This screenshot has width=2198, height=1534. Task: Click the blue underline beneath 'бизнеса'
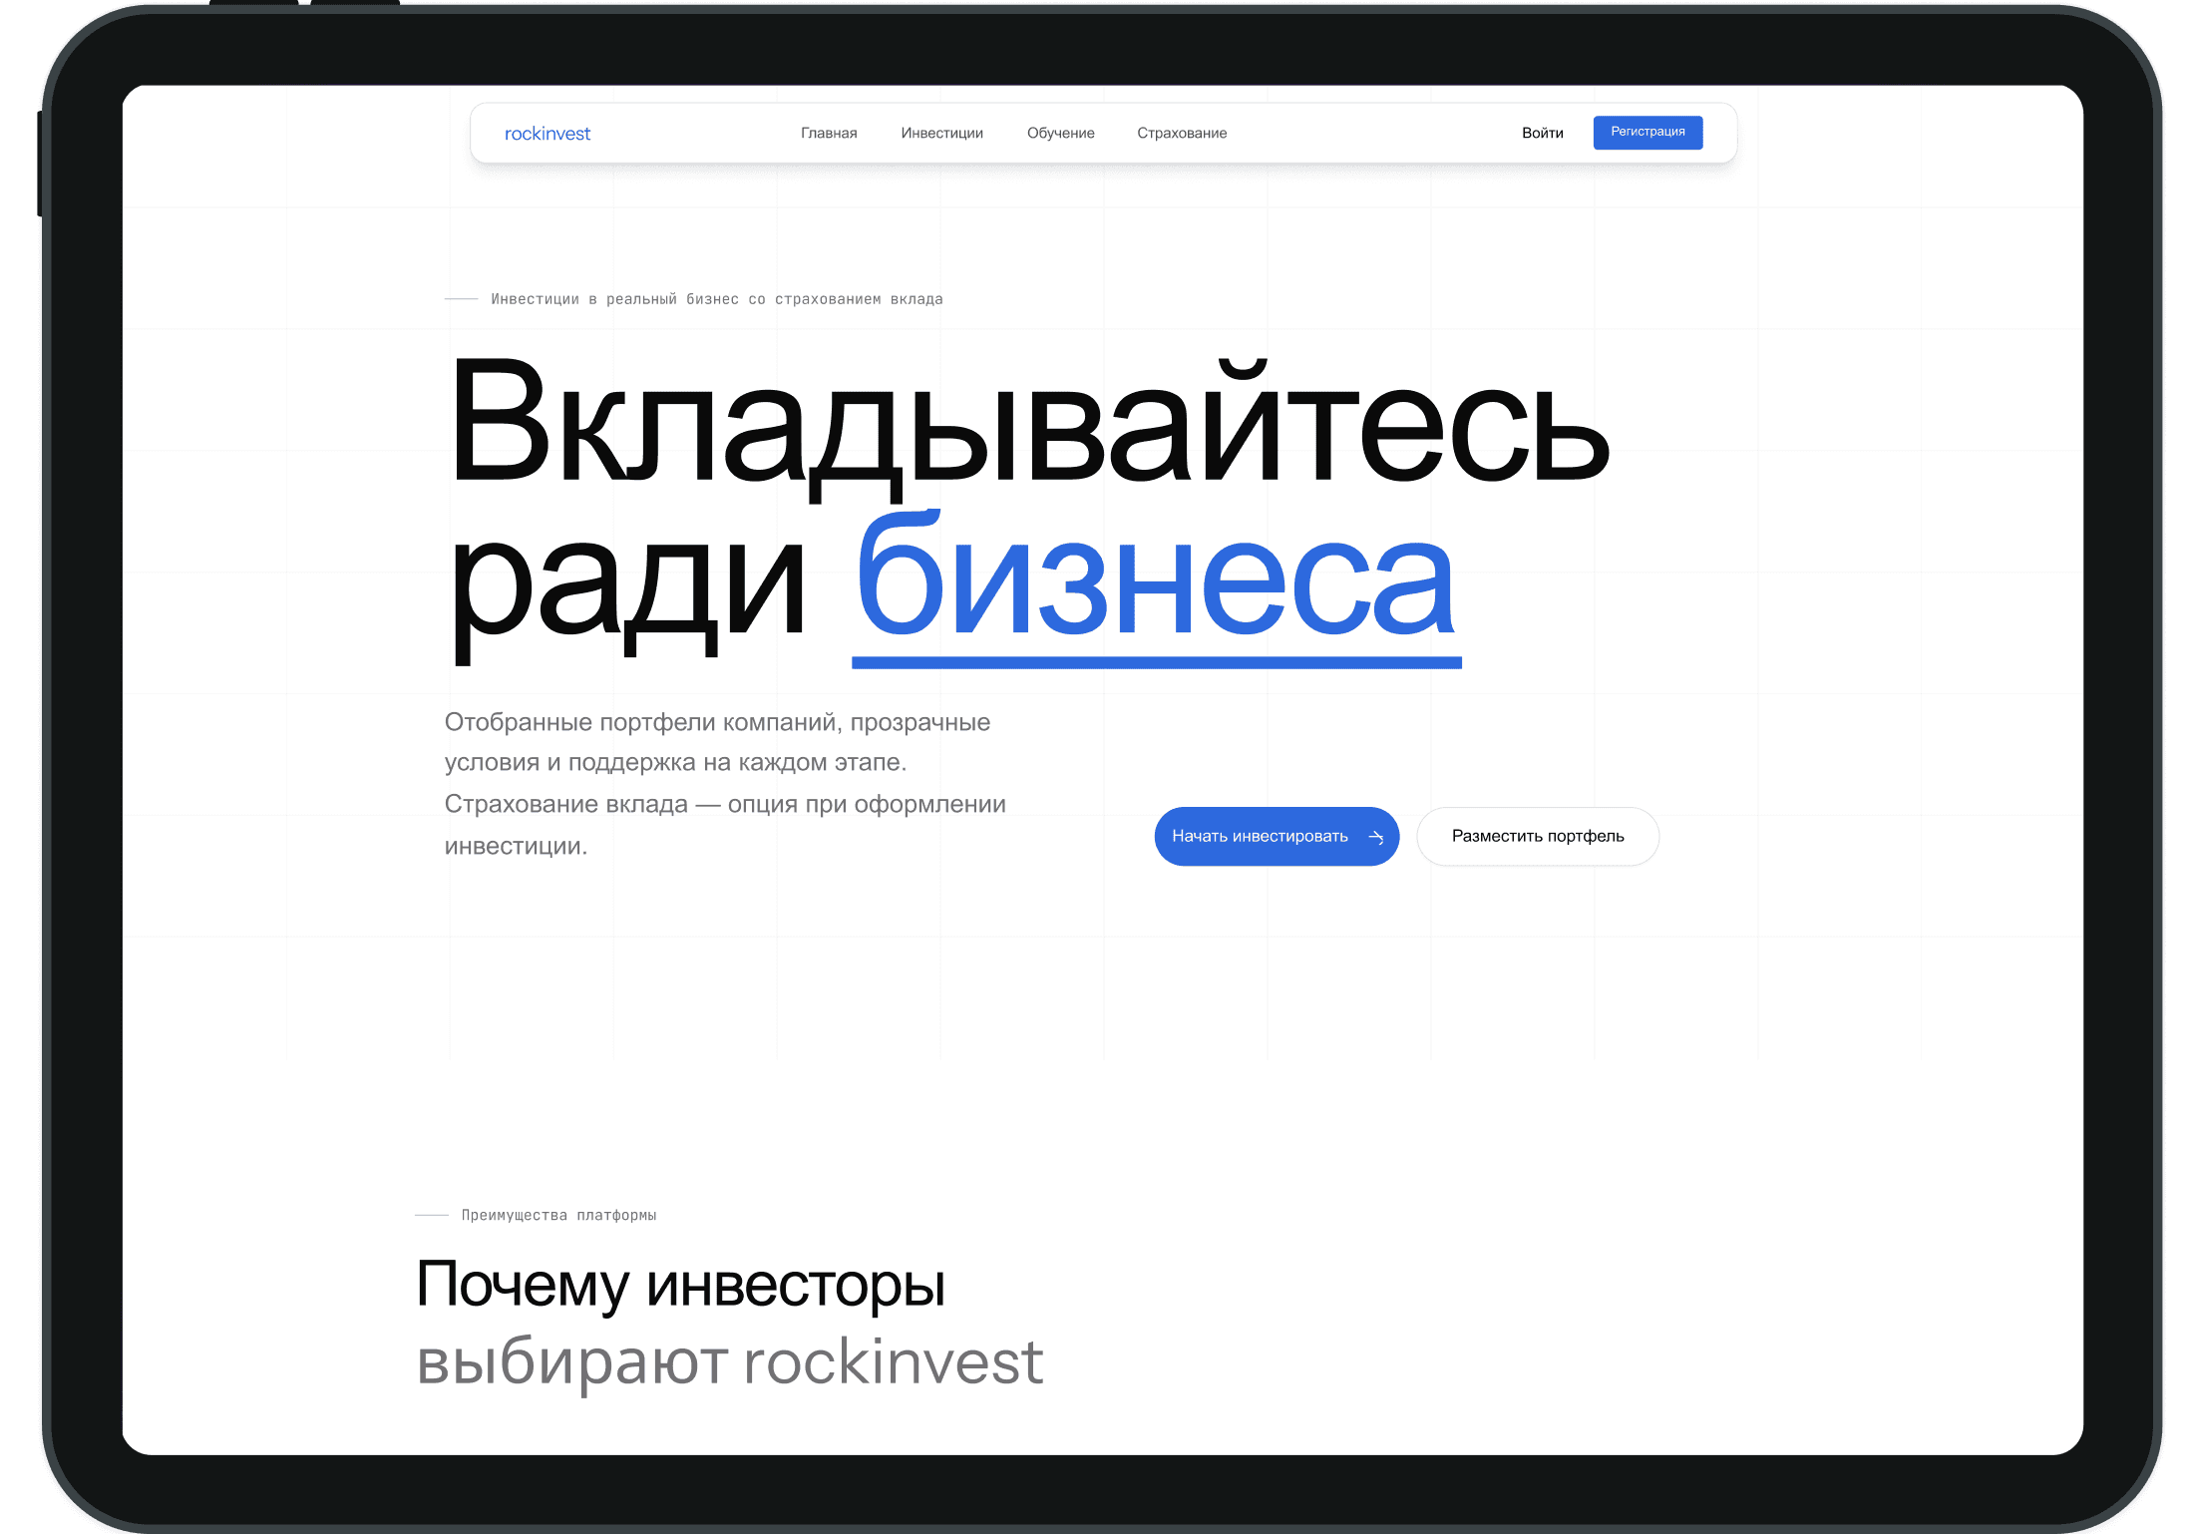coord(1157,660)
